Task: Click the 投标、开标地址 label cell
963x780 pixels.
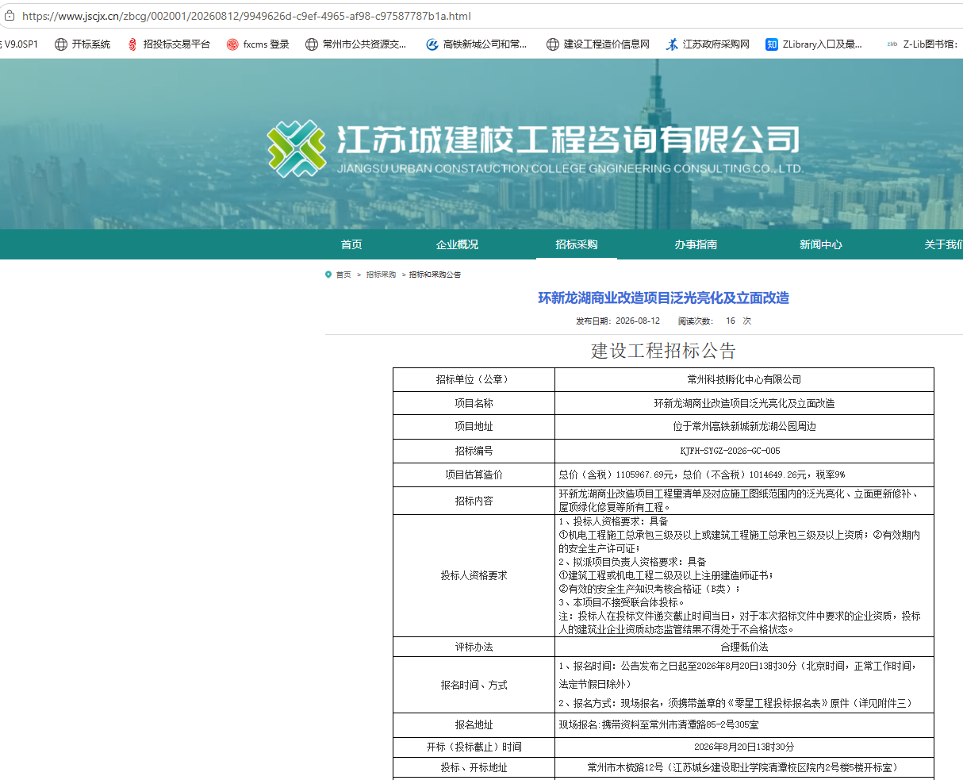Action: [x=474, y=767]
